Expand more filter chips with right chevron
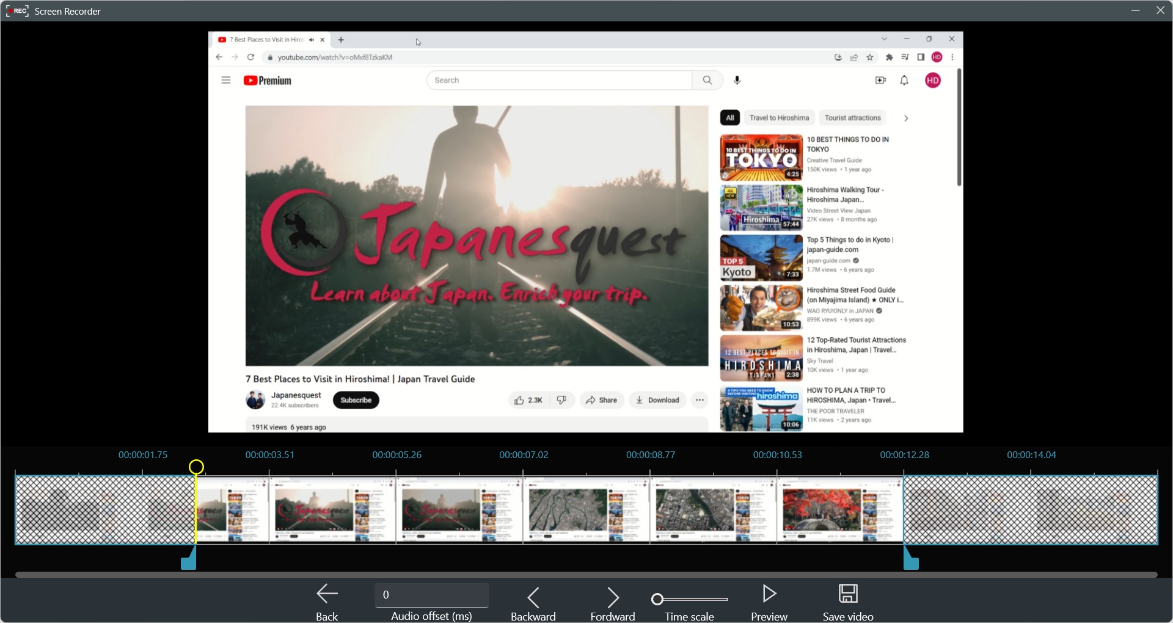This screenshot has height=623, width=1173. click(906, 118)
